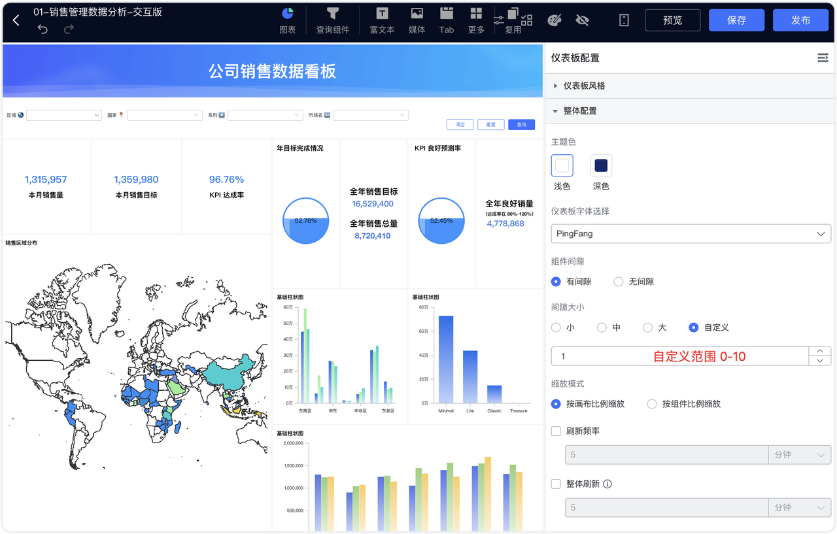
Task: Click the redo arrow icon
Action: [x=69, y=29]
